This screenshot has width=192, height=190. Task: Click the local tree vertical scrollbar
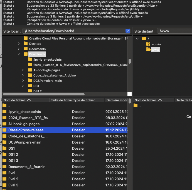(129, 61)
